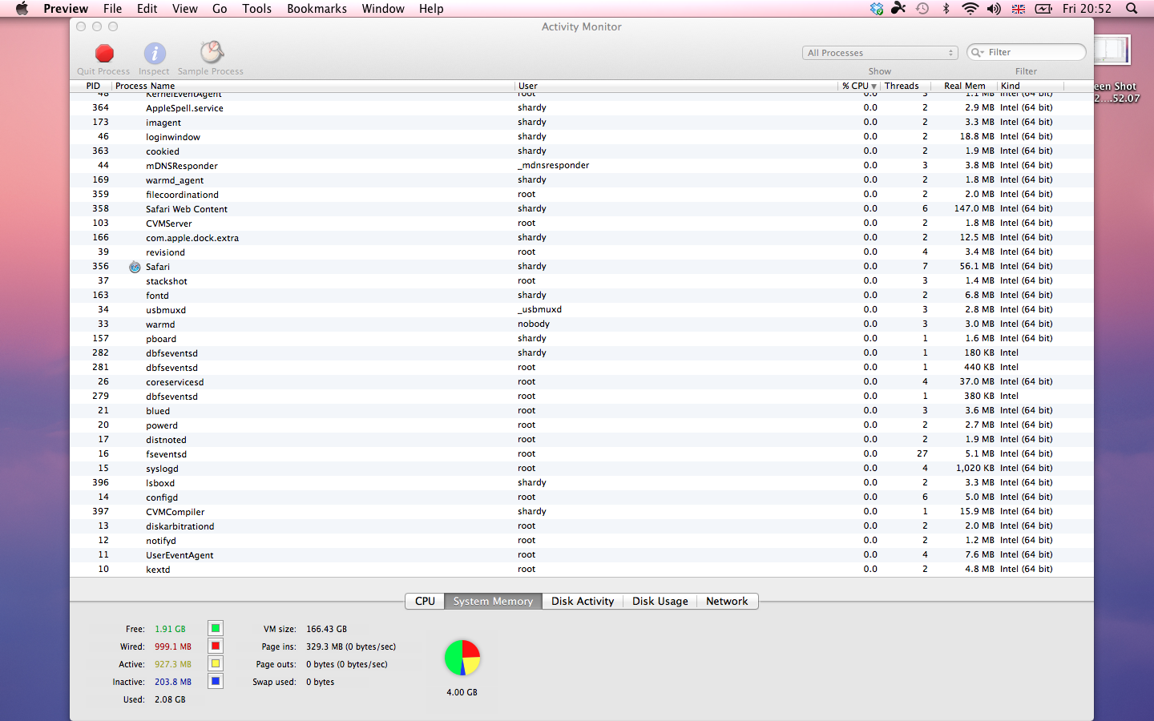Click the % CPU sort column header
The height and width of the screenshot is (721, 1154).
859,86
